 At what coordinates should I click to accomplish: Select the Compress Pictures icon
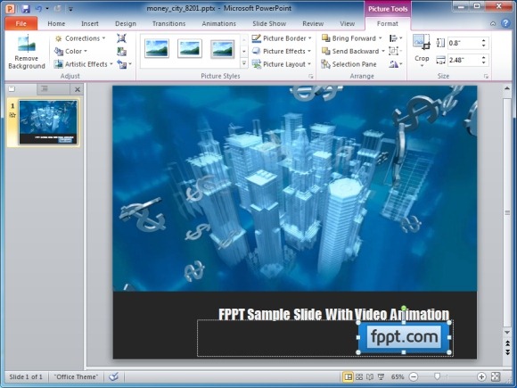[121, 38]
